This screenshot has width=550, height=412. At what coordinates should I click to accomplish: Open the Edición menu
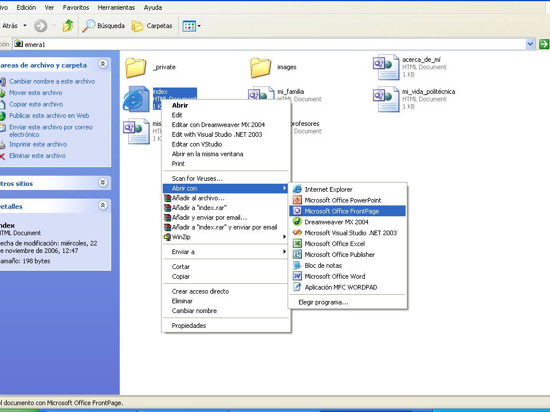click(26, 7)
